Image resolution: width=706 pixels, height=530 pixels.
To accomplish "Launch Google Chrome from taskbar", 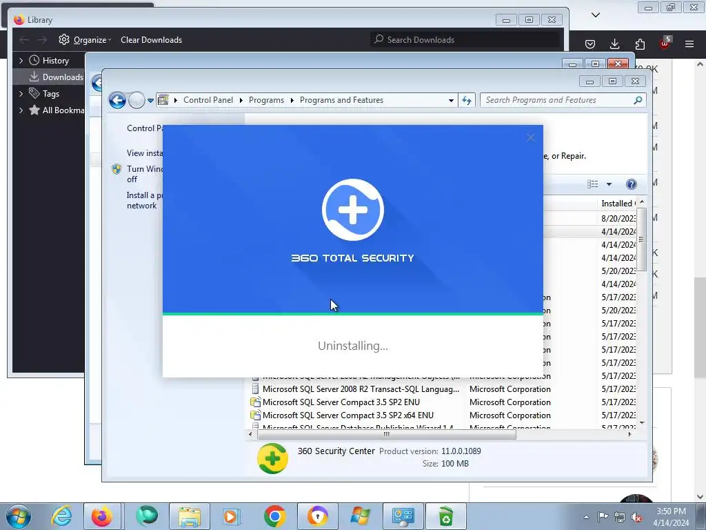I will coord(274,516).
